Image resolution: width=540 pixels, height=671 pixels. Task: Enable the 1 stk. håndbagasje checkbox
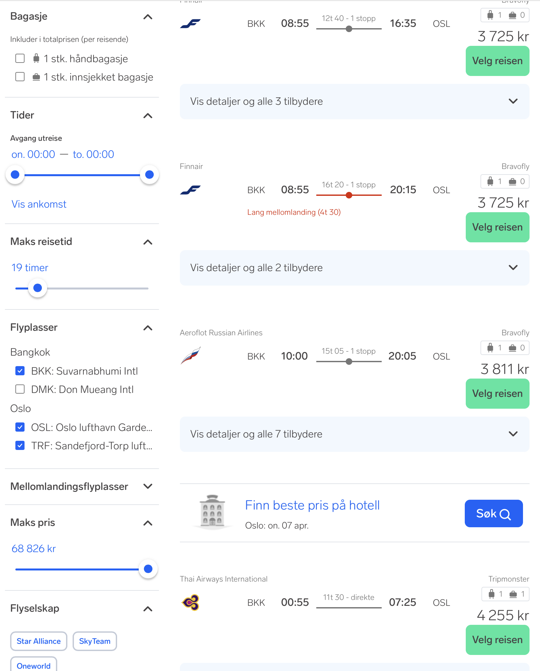coord(20,59)
